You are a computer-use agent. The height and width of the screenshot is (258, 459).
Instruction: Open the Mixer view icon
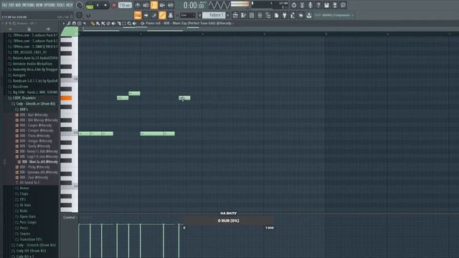260,15
